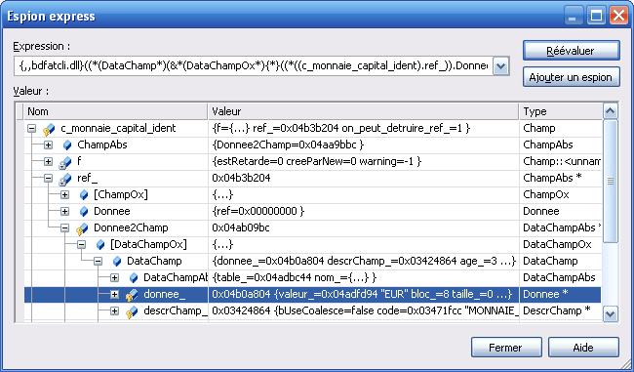Click the blue cube icon beside ChampAbs
This screenshot has width=634, height=372.
point(67,145)
